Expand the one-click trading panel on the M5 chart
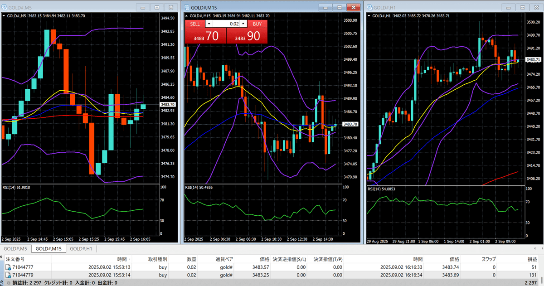The image size is (544, 286). [x=4, y=16]
